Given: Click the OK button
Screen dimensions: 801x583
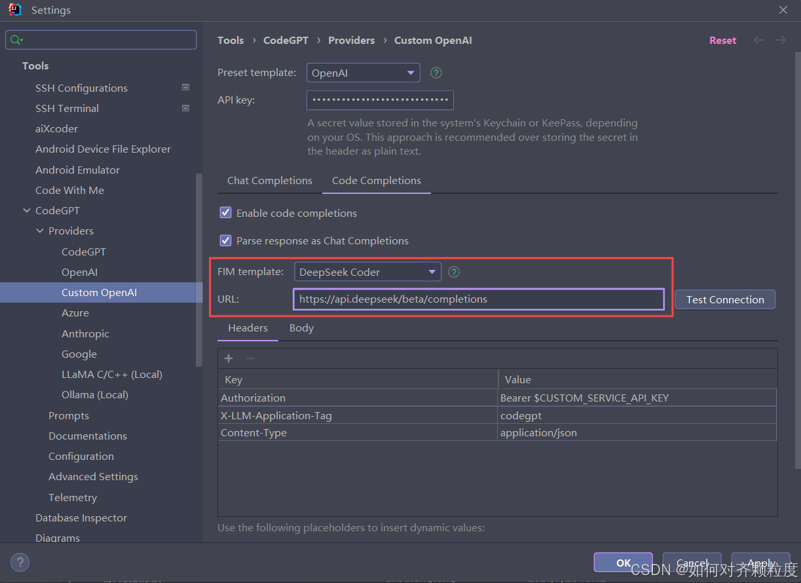Looking at the screenshot, I should point(624,563).
